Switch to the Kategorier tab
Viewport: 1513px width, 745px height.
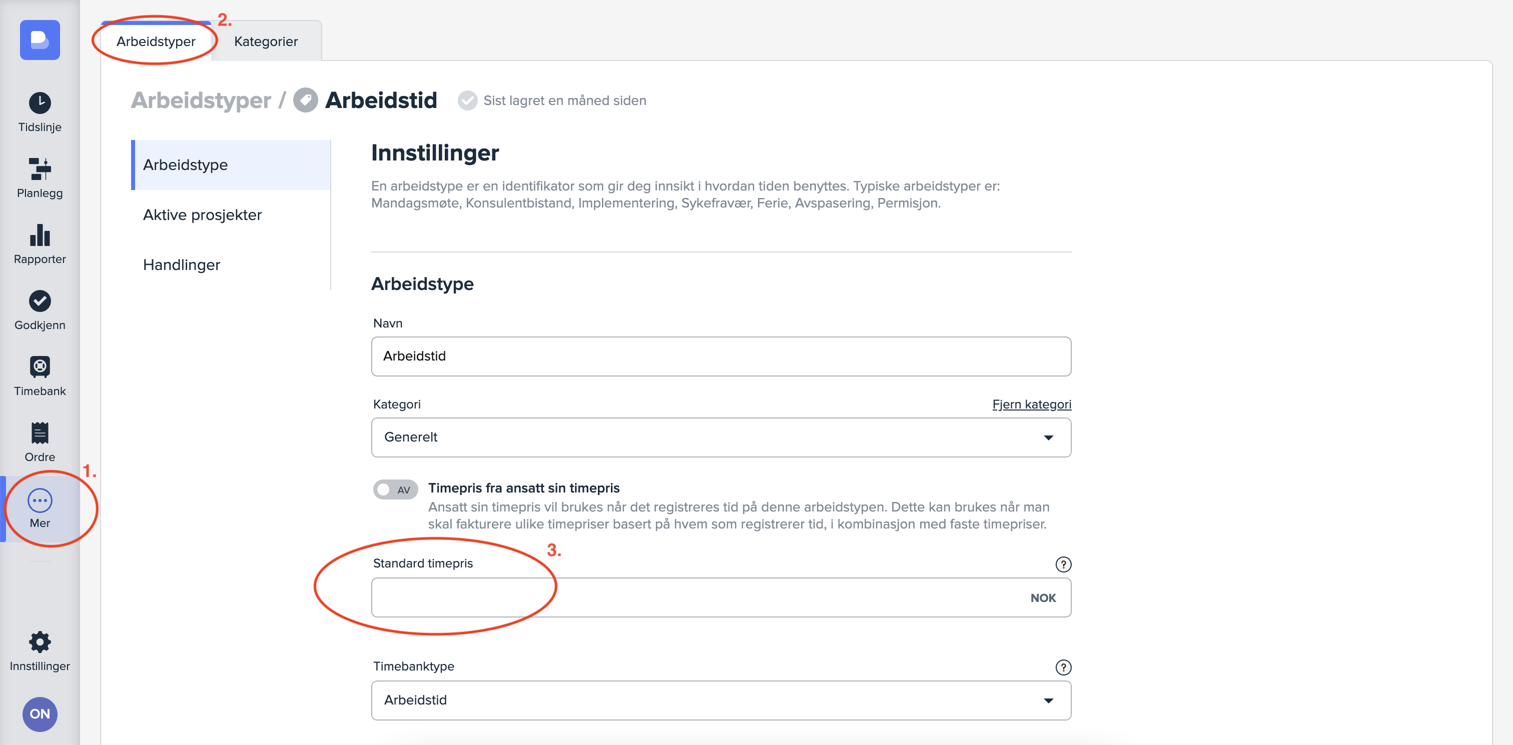tap(266, 41)
